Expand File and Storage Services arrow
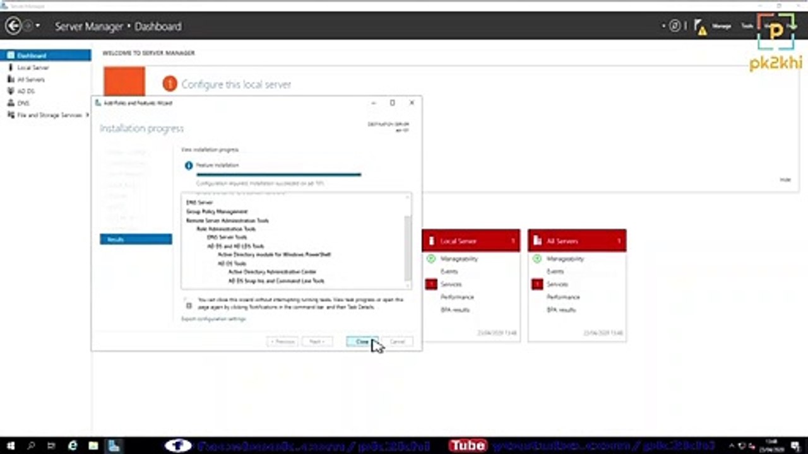808x454 pixels. click(87, 115)
